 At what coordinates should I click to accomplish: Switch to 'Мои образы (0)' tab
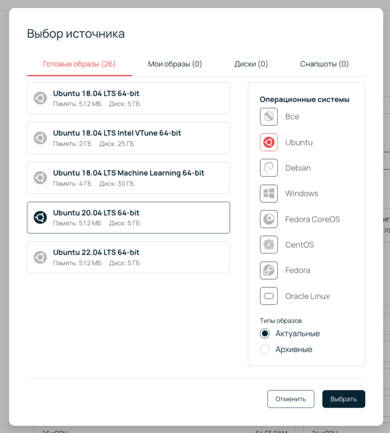tap(175, 64)
